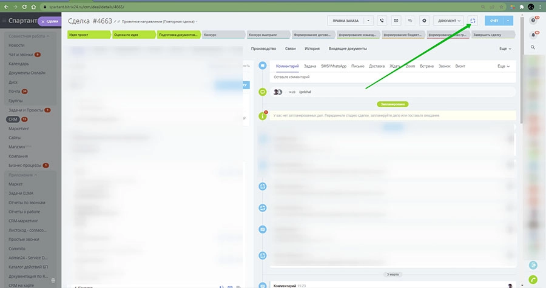
Task: Click the pencil icon next to deal title
Action: click(115, 21)
